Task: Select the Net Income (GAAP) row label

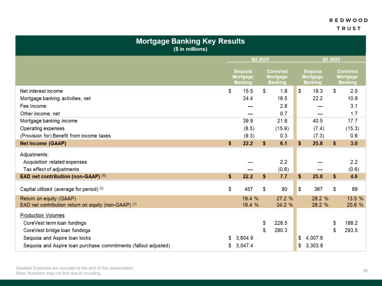Action: pos(43,144)
